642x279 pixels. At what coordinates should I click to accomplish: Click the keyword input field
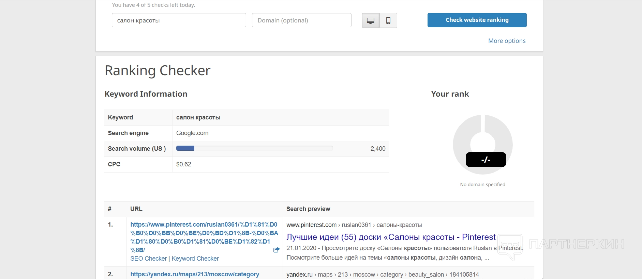click(179, 20)
